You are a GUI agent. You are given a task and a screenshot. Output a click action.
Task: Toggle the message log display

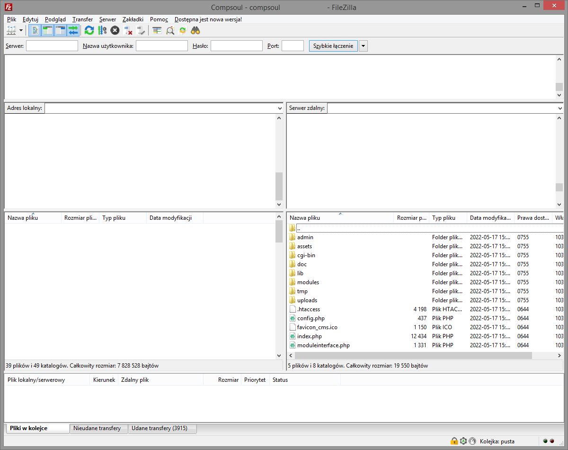(x=35, y=30)
